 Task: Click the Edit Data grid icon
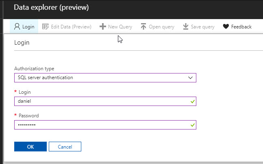46,27
